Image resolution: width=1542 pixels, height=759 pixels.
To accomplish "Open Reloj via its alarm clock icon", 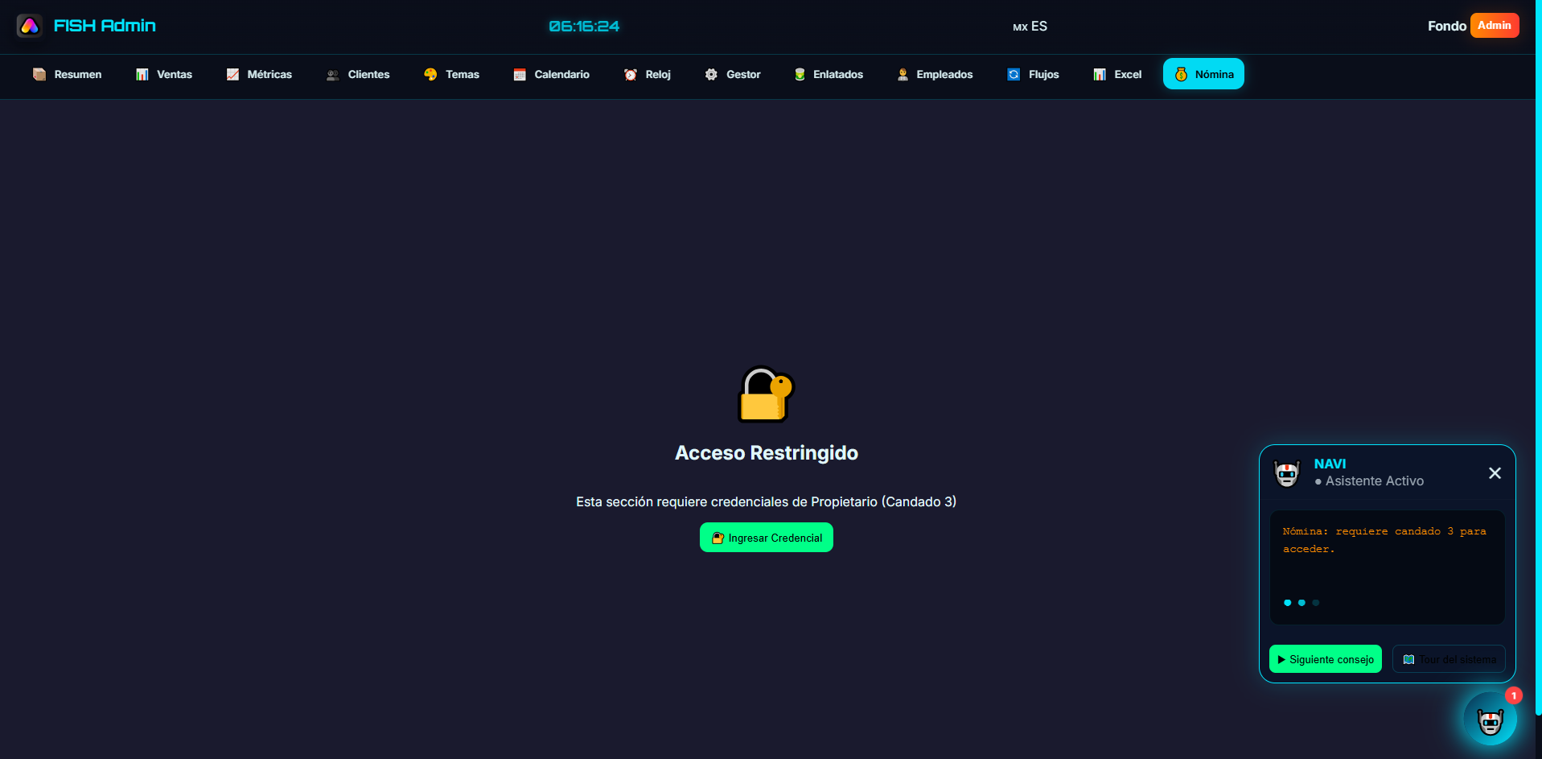I will 631,75.
